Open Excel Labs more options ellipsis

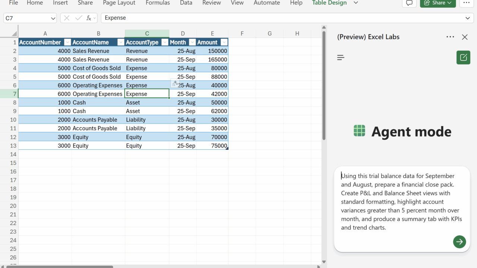pyautogui.click(x=450, y=37)
